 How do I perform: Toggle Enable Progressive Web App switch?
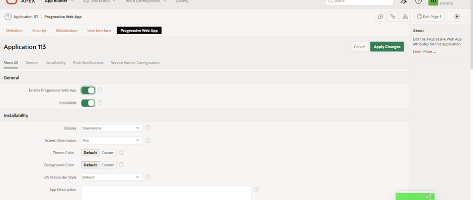88,90
